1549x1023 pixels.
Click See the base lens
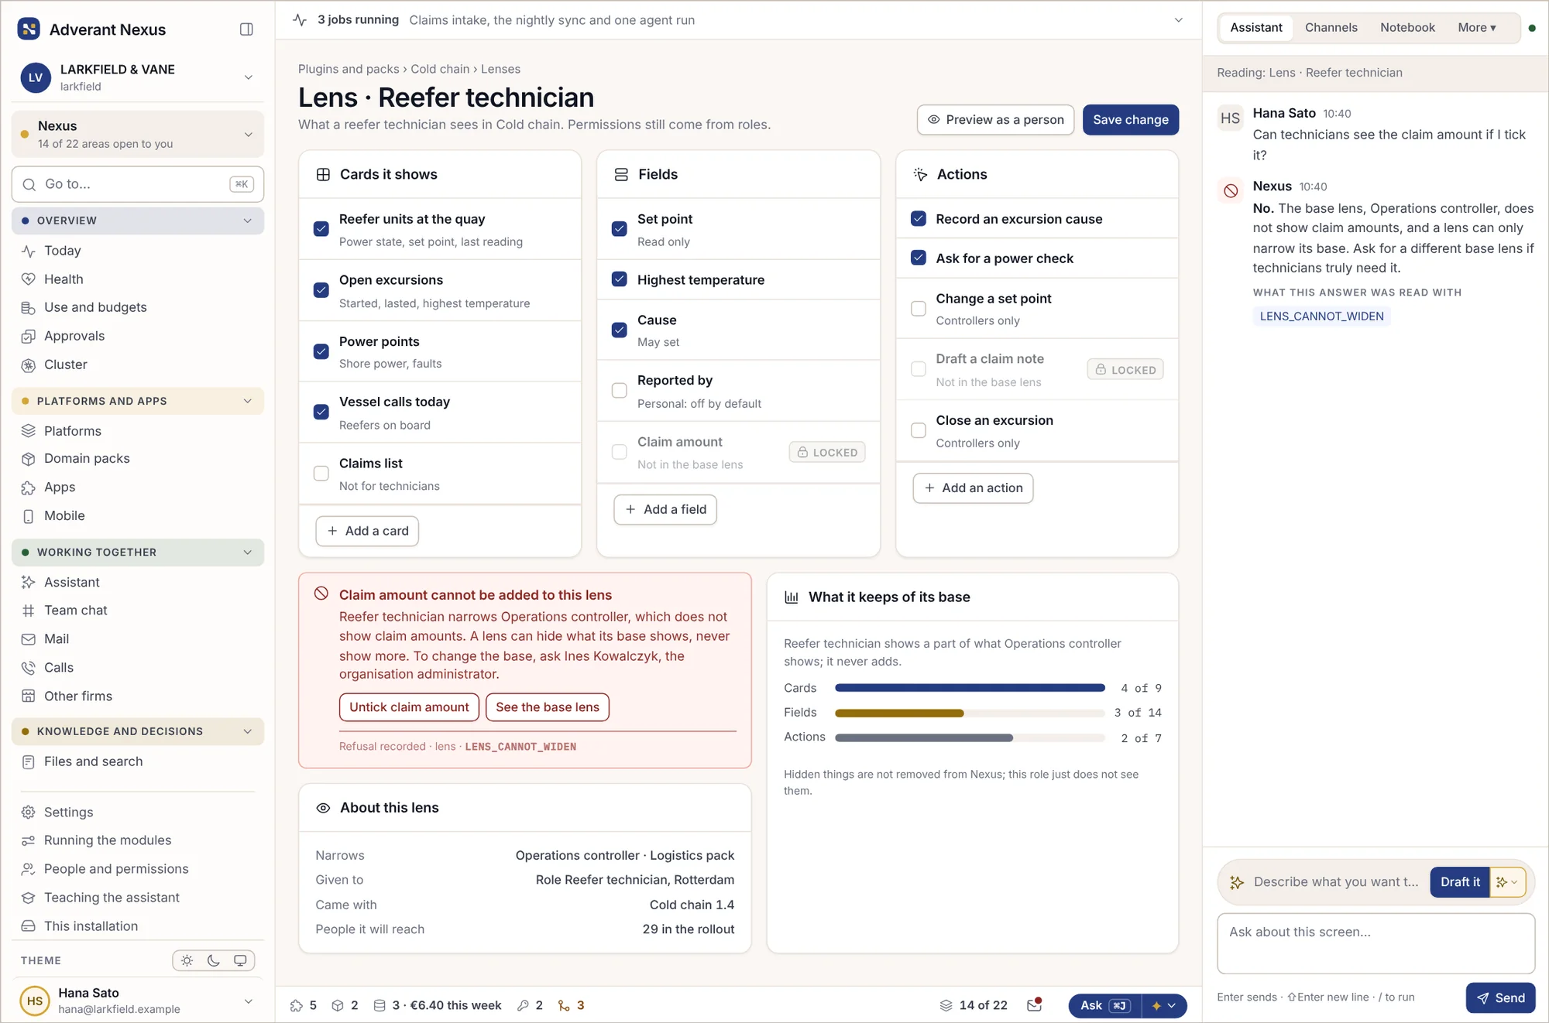pos(547,707)
